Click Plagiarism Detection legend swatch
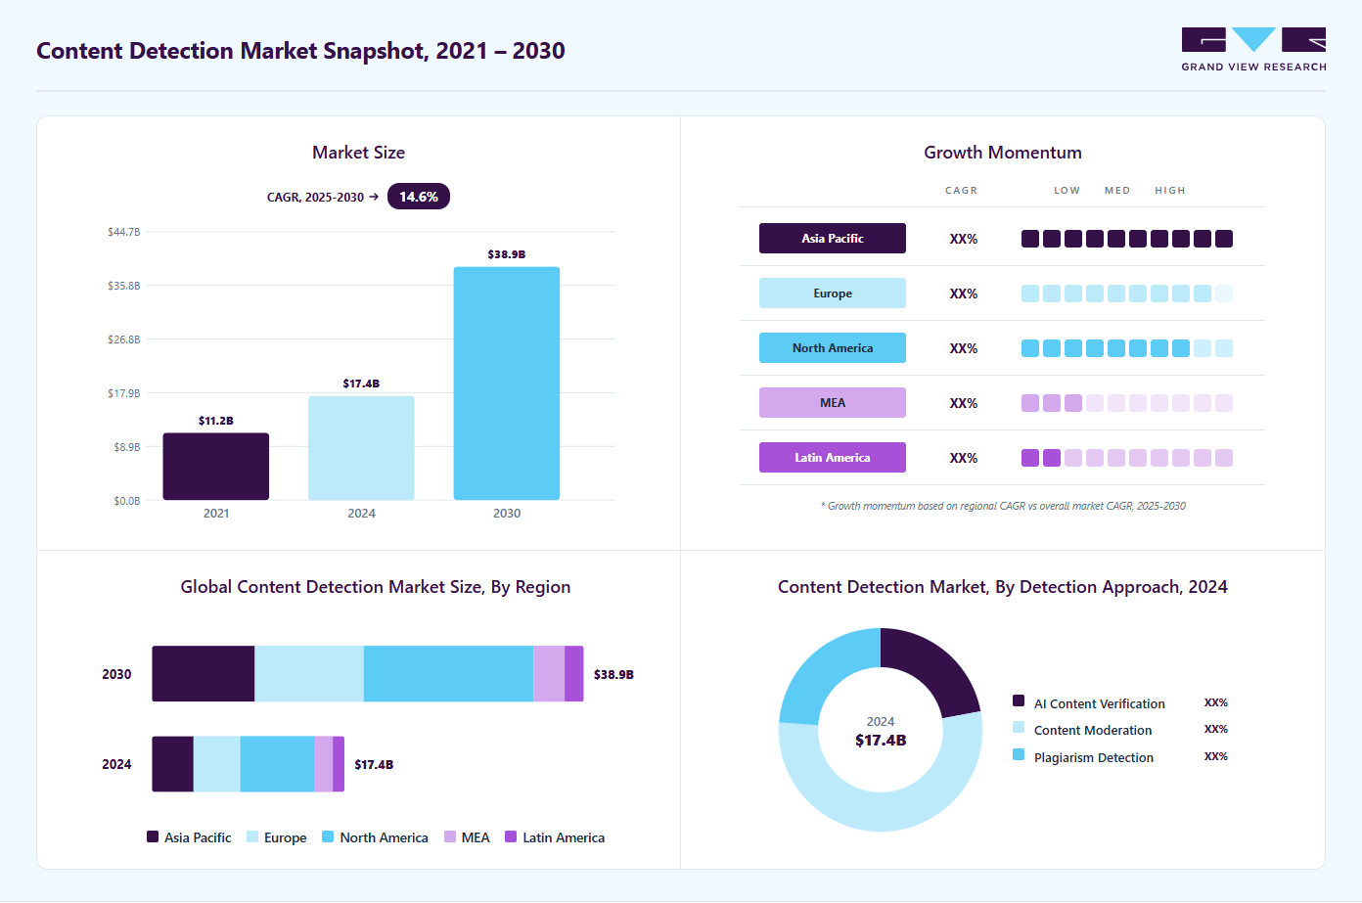Image resolution: width=1362 pixels, height=903 pixels. click(1019, 754)
